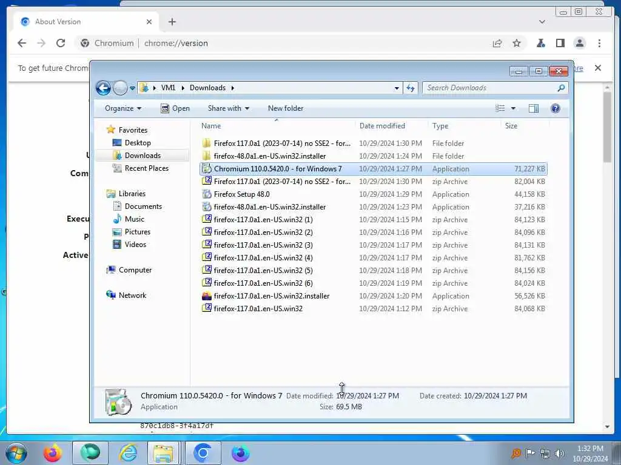Close the About Version tab
The width and height of the screenshot is (621, 465).
(x=149, y=22)
